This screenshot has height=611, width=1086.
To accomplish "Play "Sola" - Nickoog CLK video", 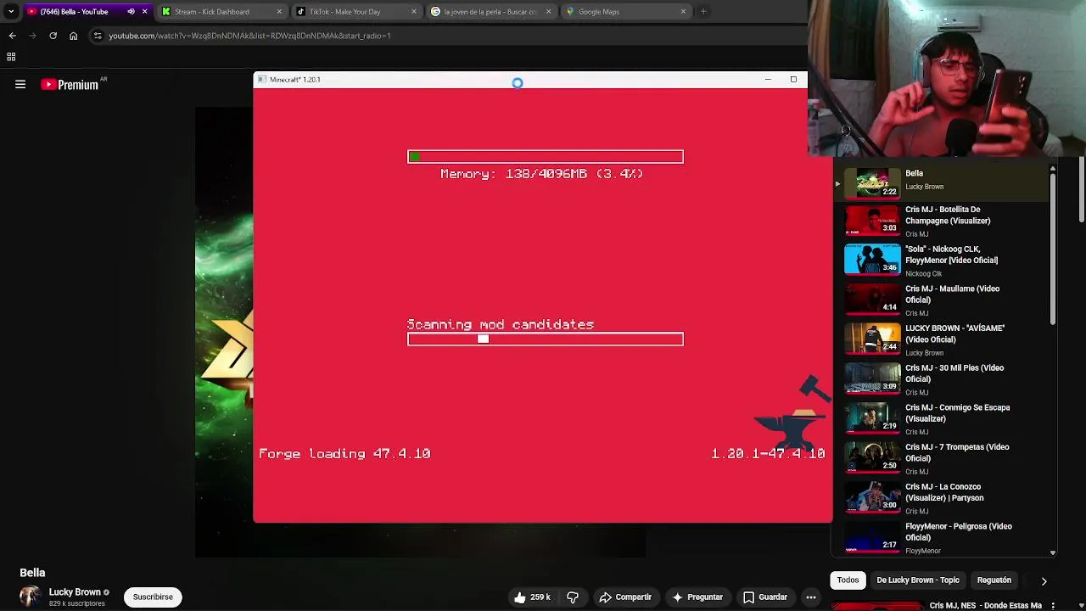I will click(x=940, y=261).
